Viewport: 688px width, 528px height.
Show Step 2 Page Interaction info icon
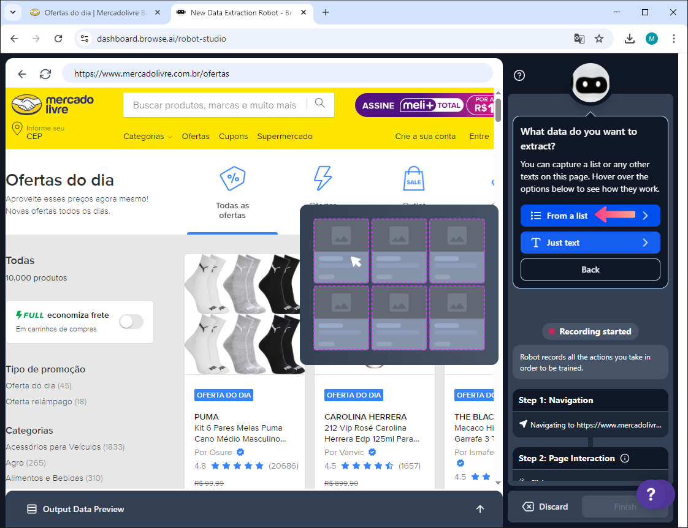[x=625, y=458]
